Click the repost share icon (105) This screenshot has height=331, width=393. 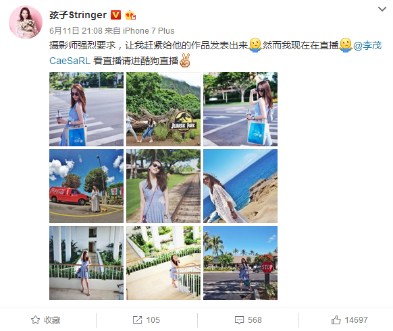[137, 320]
